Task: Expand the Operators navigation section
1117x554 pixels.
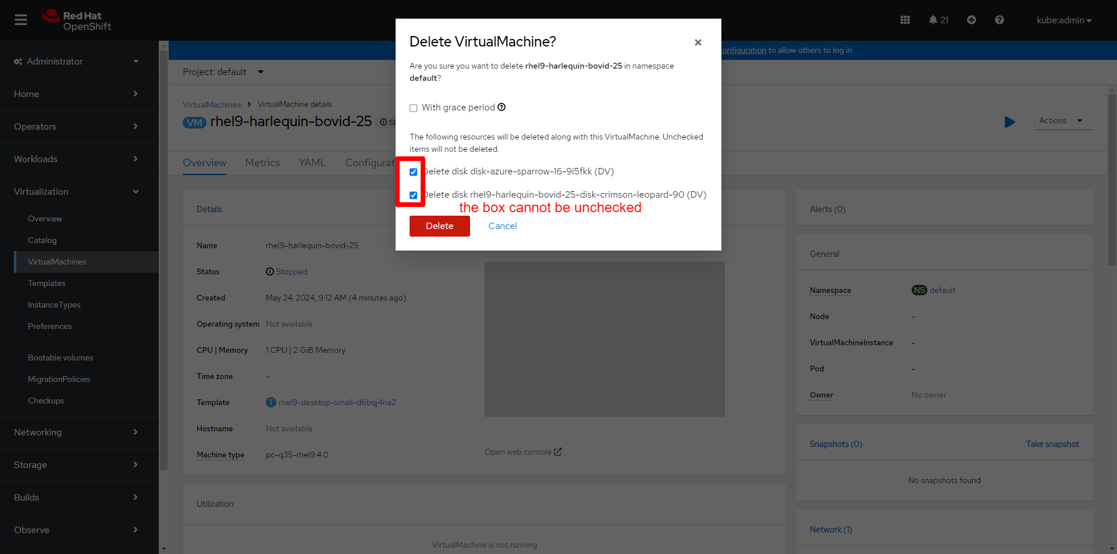Action: [x=79, y=127]
